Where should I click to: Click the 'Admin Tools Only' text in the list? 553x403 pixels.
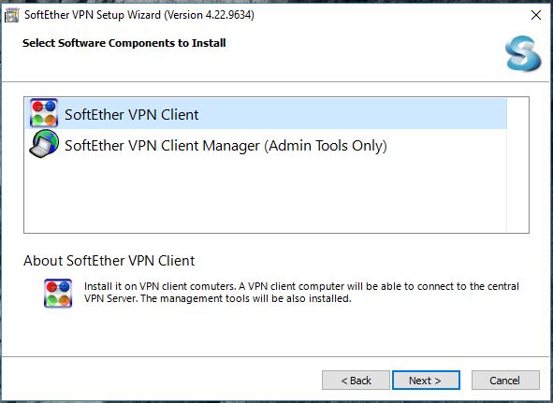[x=326, y=145]
